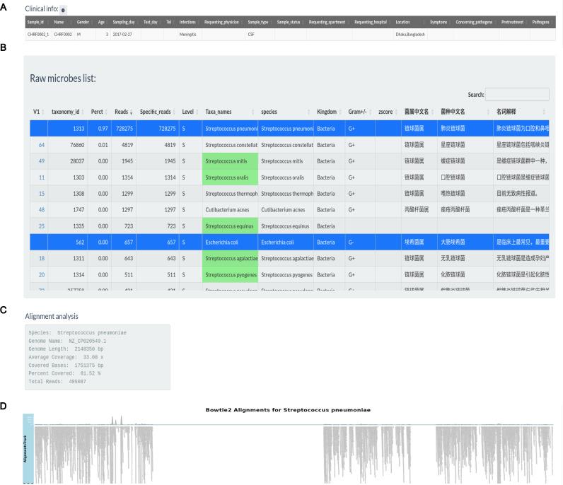Image resolution: width=563 pixels, height=485 pixels.
Task: Sort table by Gram+/- column
Action: pos(356,112)
